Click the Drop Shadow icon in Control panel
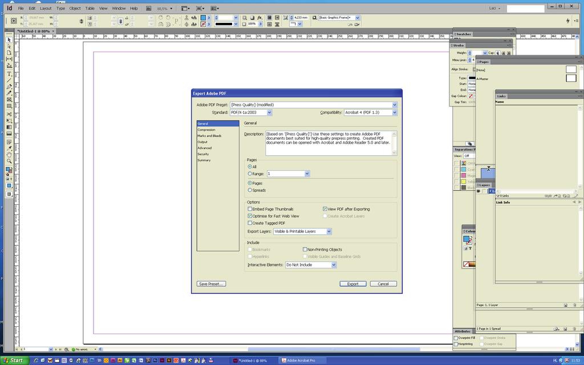This screenshot has width=584, height=365. [252, 18]
